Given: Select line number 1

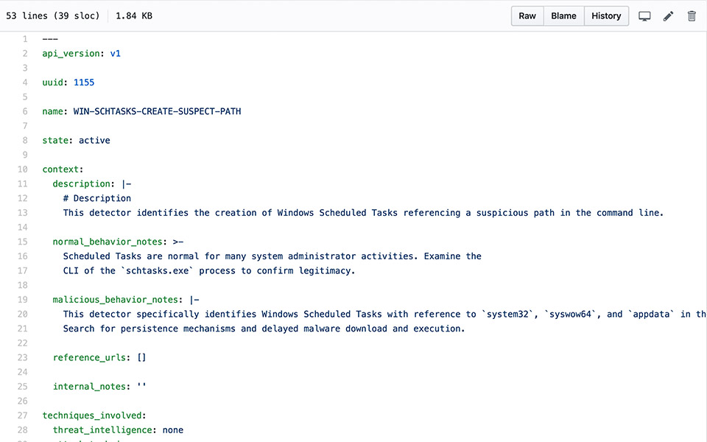Looking at the screenshot, I should [x=25, y=39].
